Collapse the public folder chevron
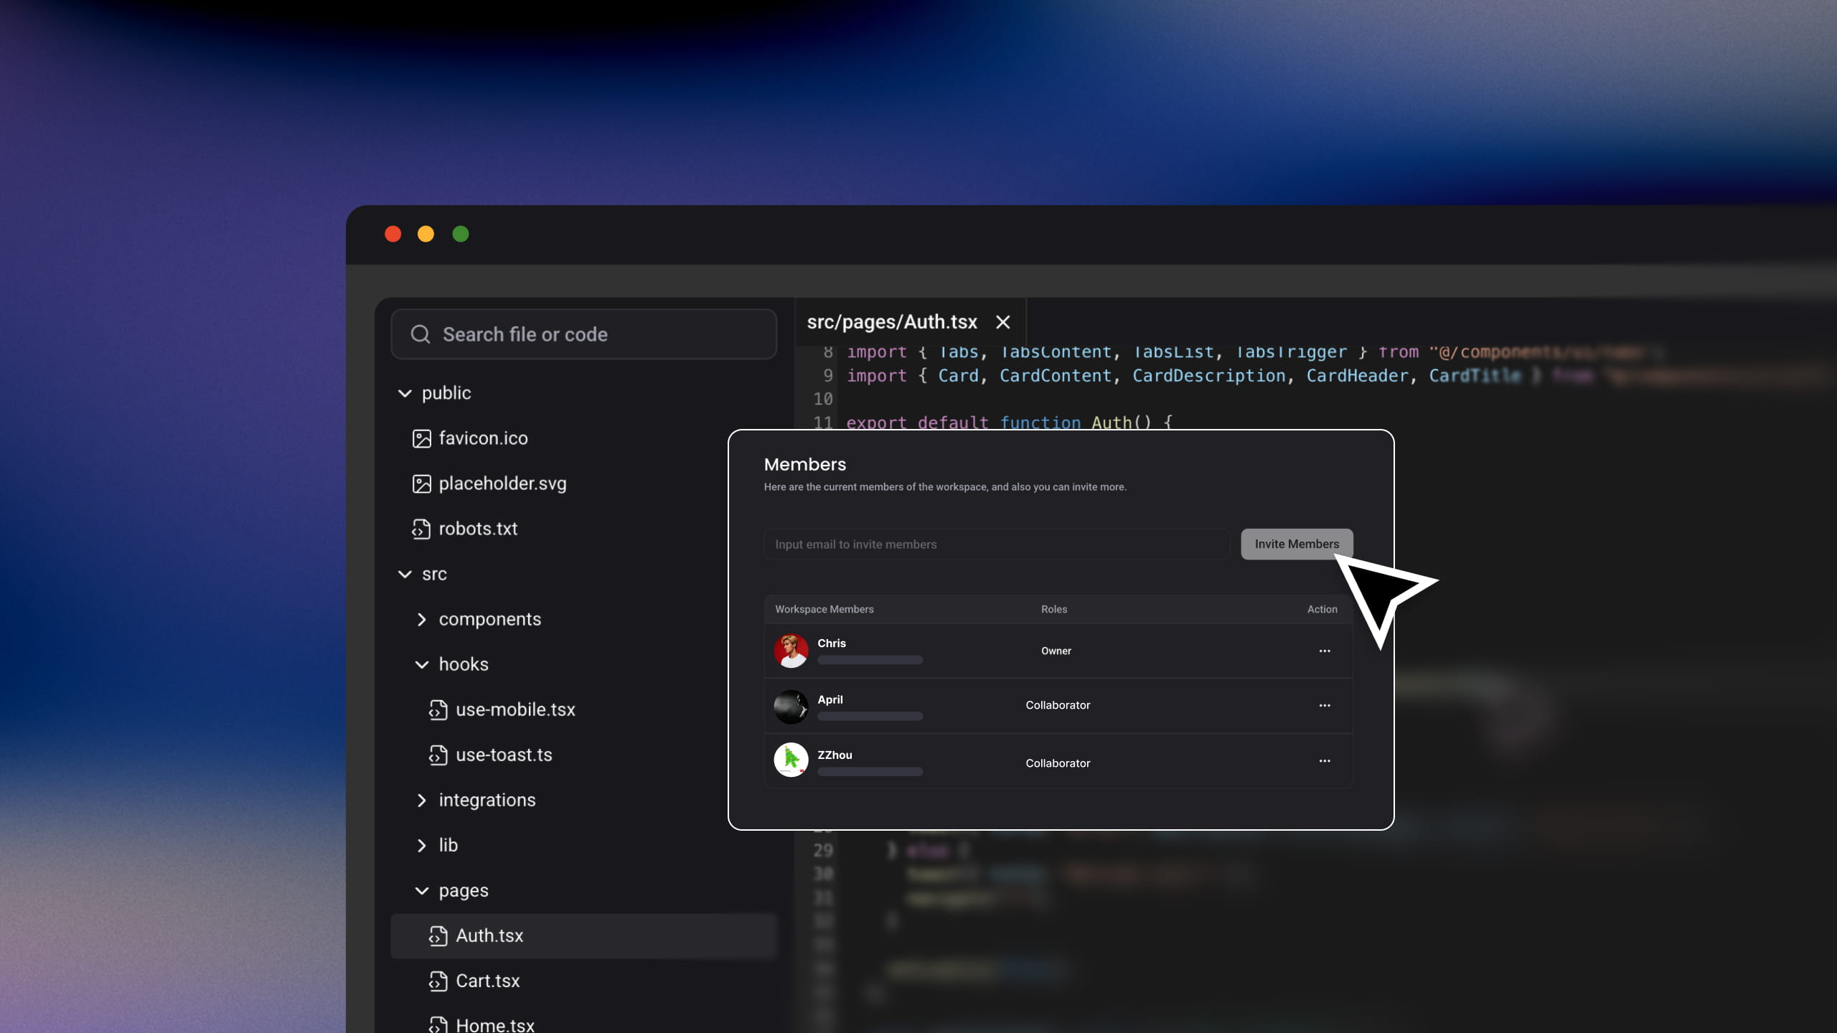 pyautogui.click(x=405, y=393)
